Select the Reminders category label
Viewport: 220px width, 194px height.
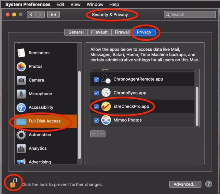(x=39, y=53)
